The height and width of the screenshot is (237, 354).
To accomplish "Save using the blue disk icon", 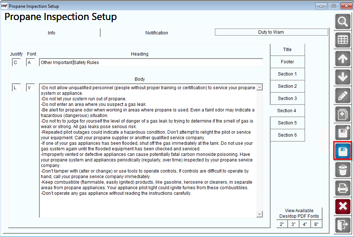I will tap(343, 151).
